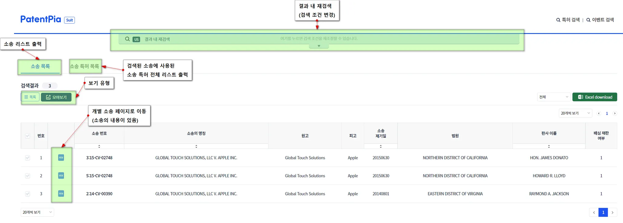
Task: Click the 배심 재판 여부 column header
Action: coord(601,136)
